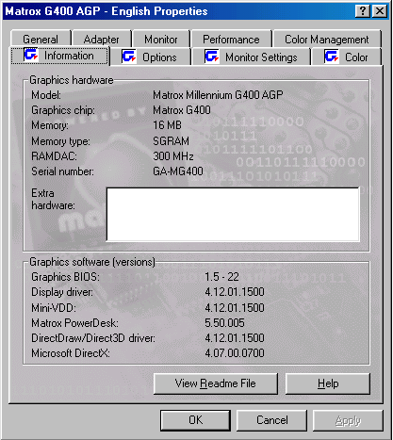Viewport: 393px width, 440px height.
Task: Open the Adapter tab
Action: (101, 40)
